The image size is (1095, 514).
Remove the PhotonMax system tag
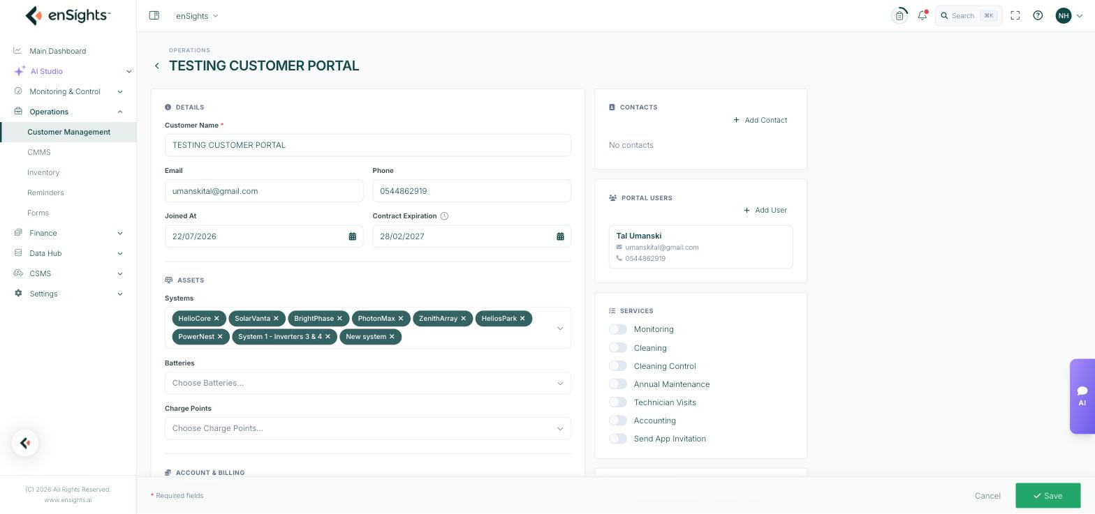pyautogui.click(x=401, y=319)
